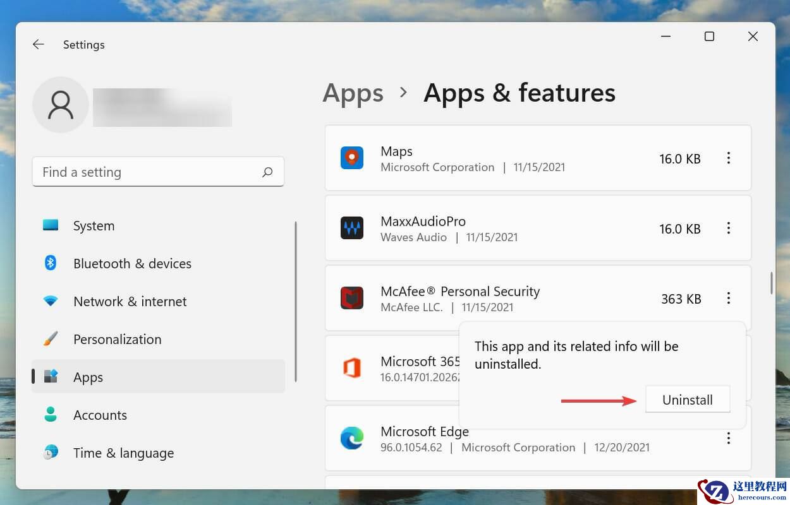Open three-dot menu for Microsoft Edge

coord(729,438)
